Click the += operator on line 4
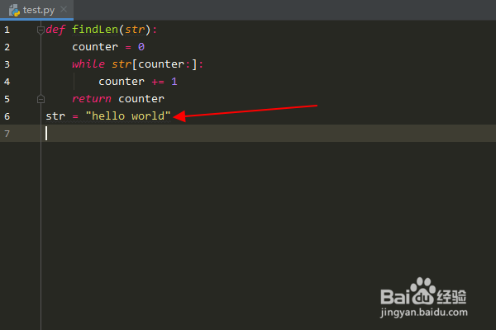496x330 pixels. click(x=158, y=82)
